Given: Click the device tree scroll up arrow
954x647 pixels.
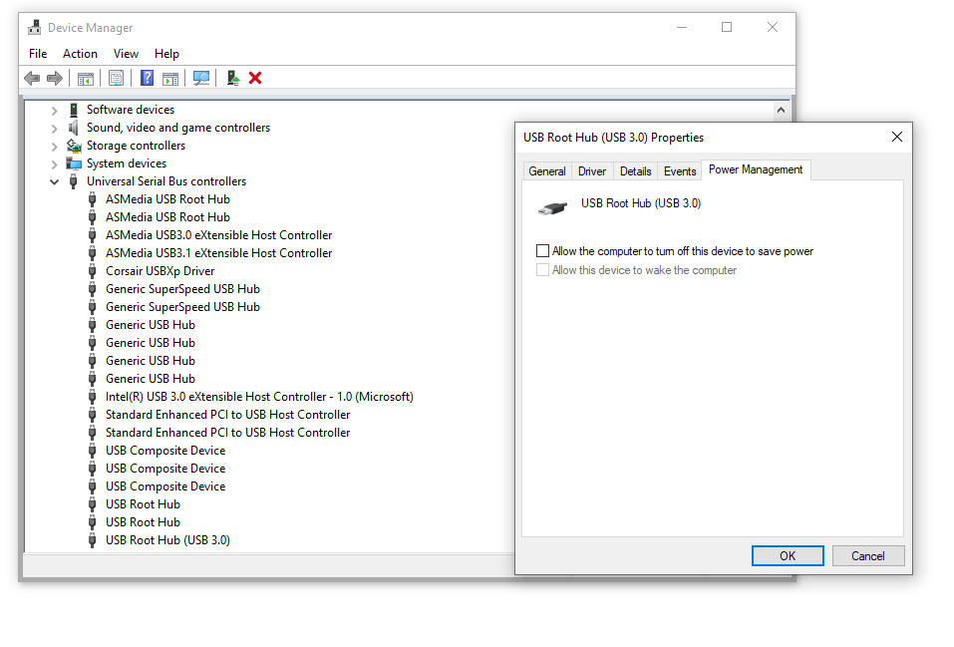Looking at the screenshot, I should 781,111.
